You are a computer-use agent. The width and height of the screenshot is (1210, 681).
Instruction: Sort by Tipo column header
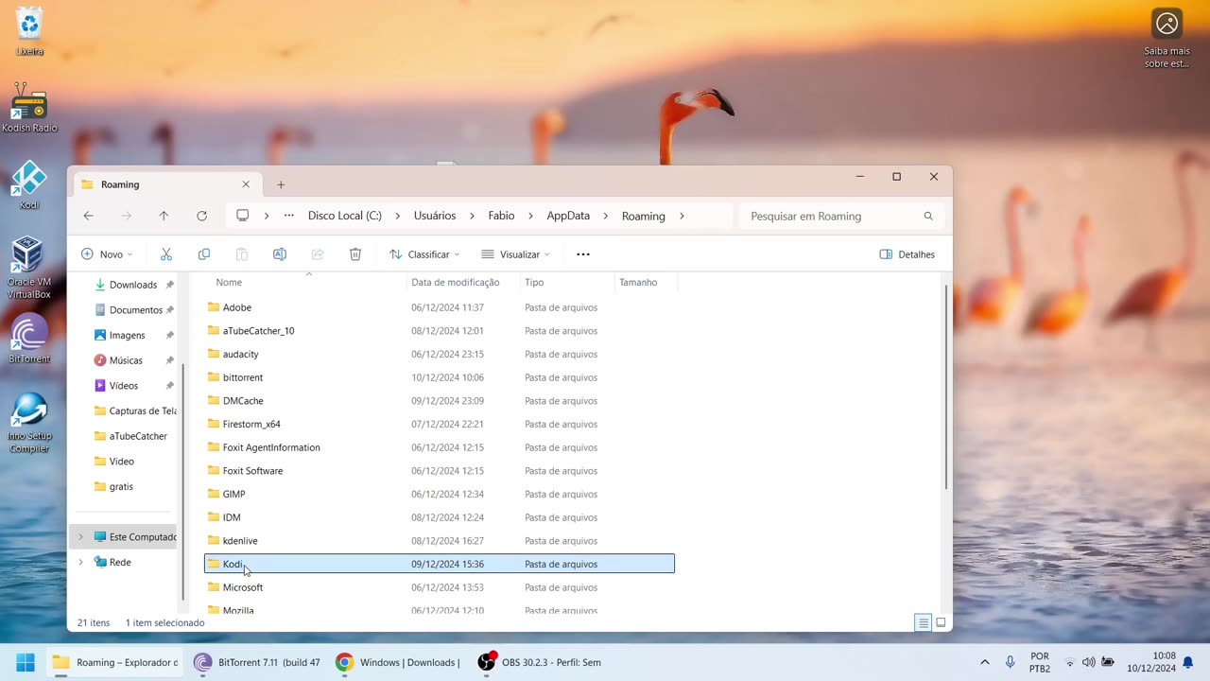tap(534, 282)
